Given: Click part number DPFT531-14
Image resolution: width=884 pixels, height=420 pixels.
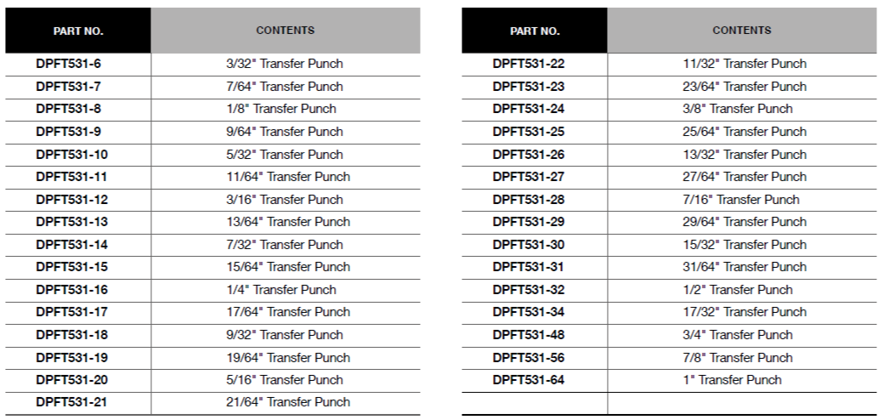Looking at the screenshot, I should pyautogui.click(x=72, y=244).
